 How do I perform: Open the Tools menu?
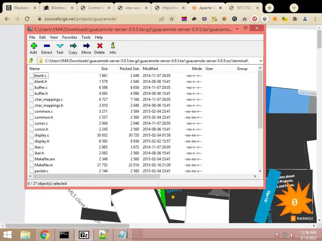pos(86,37)
